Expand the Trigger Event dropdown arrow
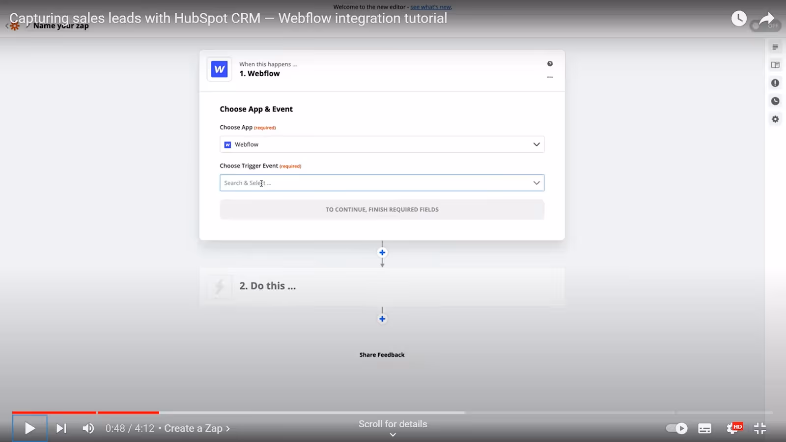Image resolution: width=786 pixels, height=442 pixels. click(536, 183)
